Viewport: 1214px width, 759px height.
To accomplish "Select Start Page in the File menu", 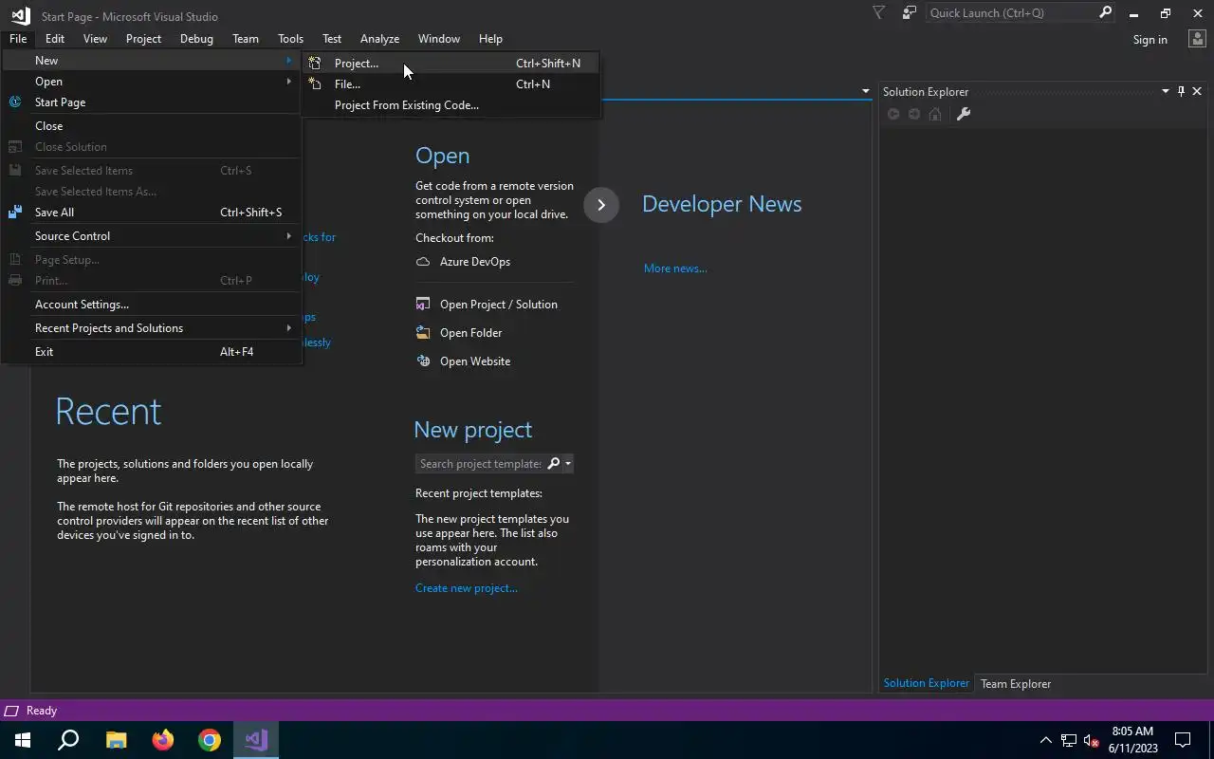I will click(152, 102).
